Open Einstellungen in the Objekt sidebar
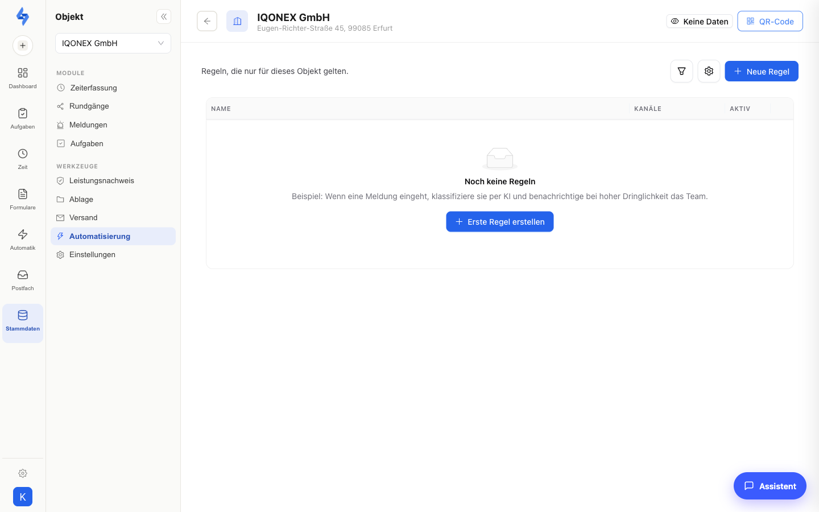Viewport: 819px width, 512px height. click(113, 254)
